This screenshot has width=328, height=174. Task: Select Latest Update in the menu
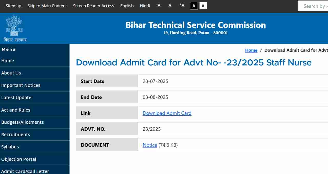35,97
